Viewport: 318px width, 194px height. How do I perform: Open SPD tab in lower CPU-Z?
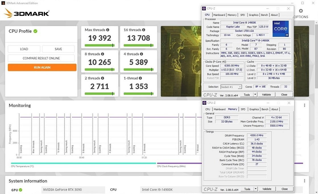tap(243, 109)
